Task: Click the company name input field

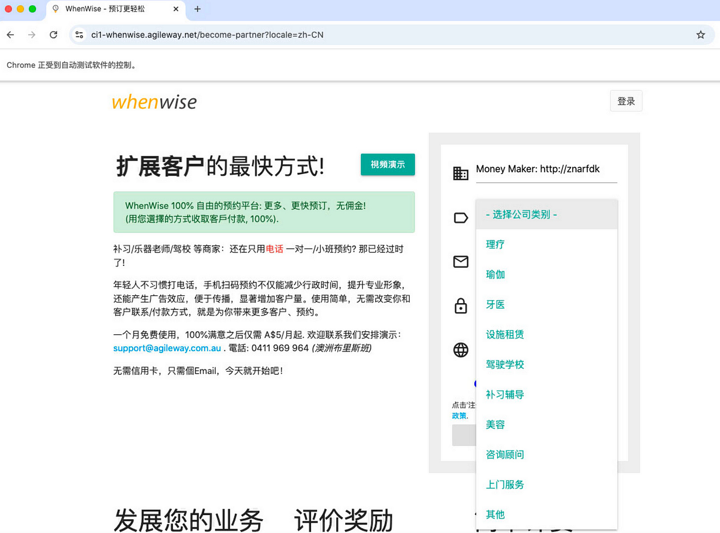Action: click(546, 169)
